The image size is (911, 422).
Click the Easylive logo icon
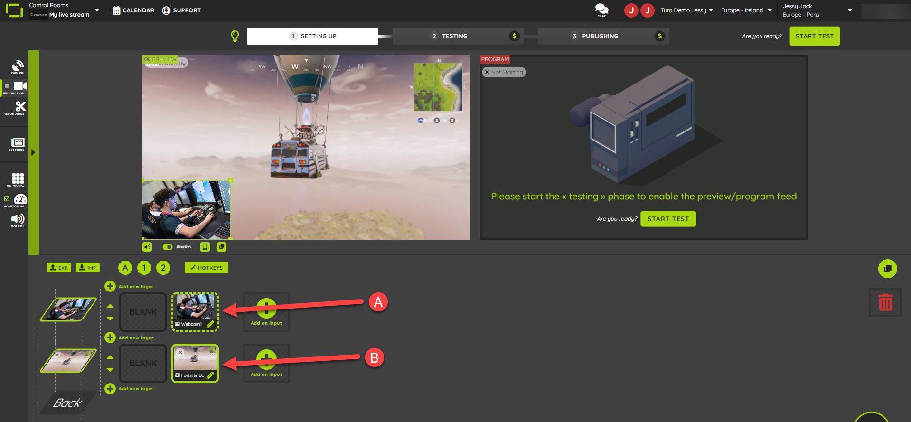coord(14,10)
